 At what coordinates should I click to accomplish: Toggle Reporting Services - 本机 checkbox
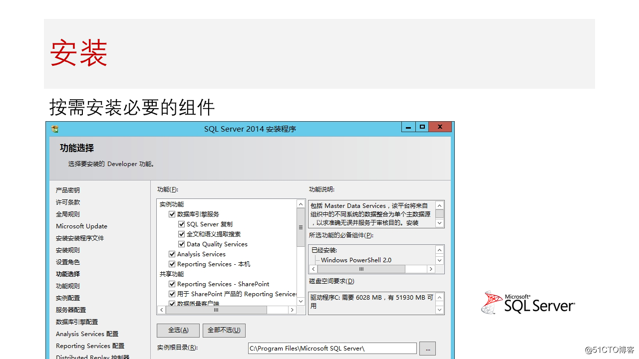pyautogui.click(x=172, y=264)
